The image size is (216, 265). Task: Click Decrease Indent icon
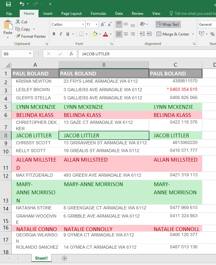click(142, 34)
